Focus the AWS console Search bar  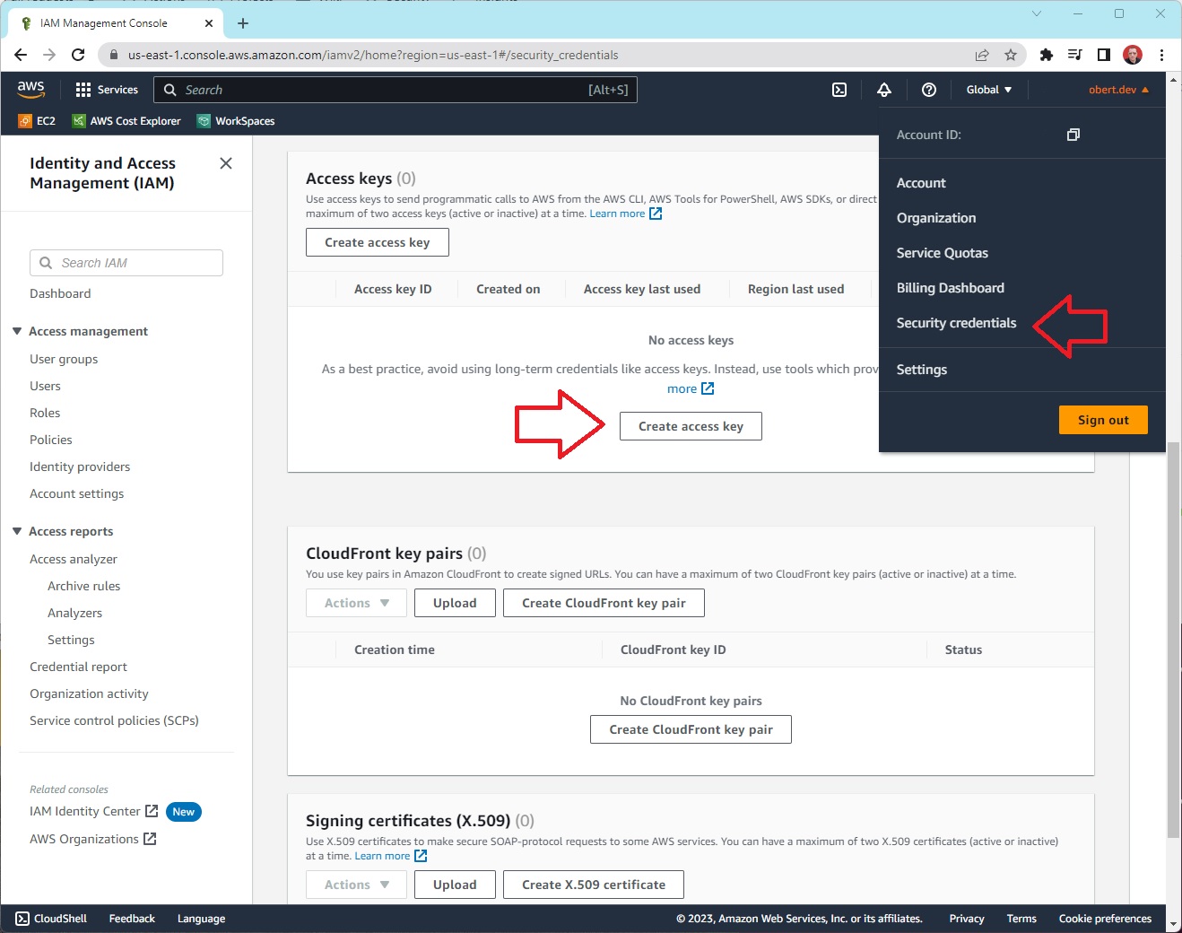click(395, 90)
